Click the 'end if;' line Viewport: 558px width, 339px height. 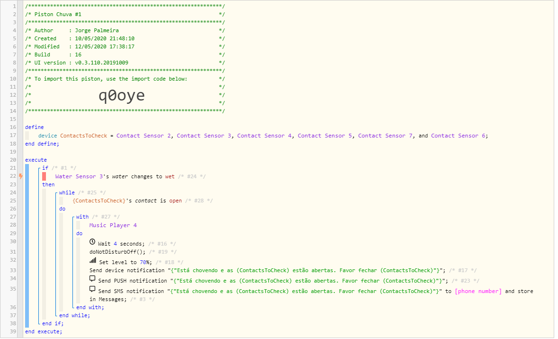pos(53,324)
